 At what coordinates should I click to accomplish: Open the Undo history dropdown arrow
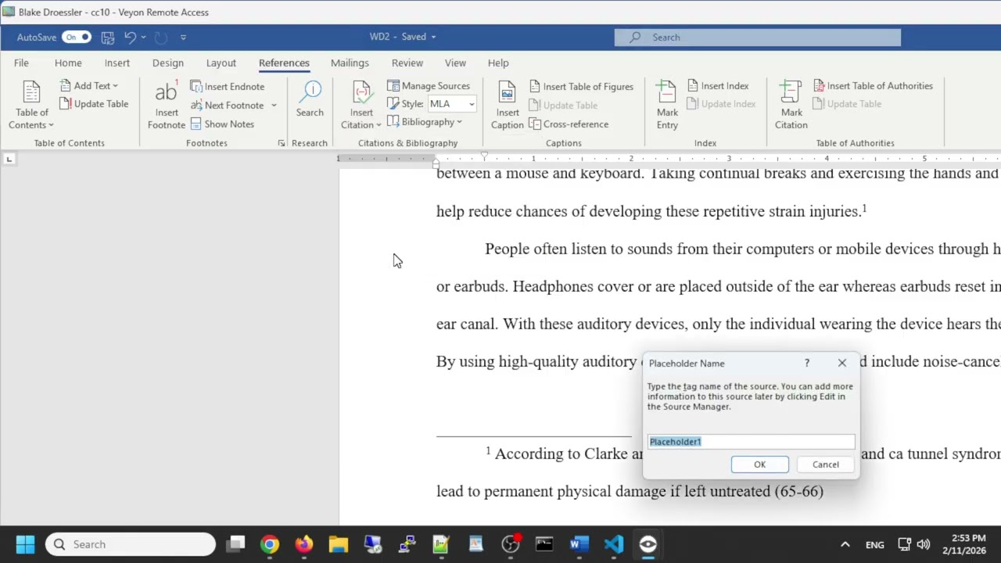(x=143, y=37)
